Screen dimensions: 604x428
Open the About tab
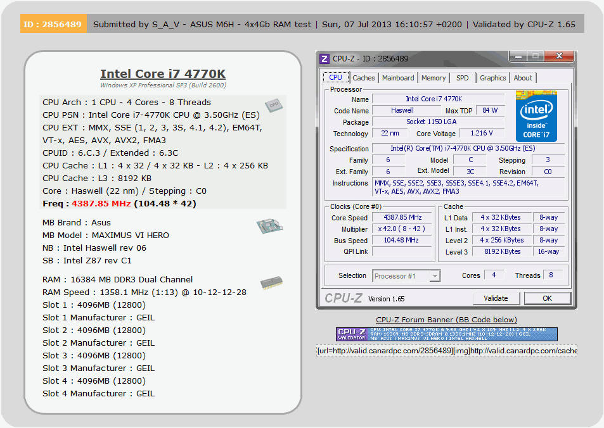[x=523, y=78]
